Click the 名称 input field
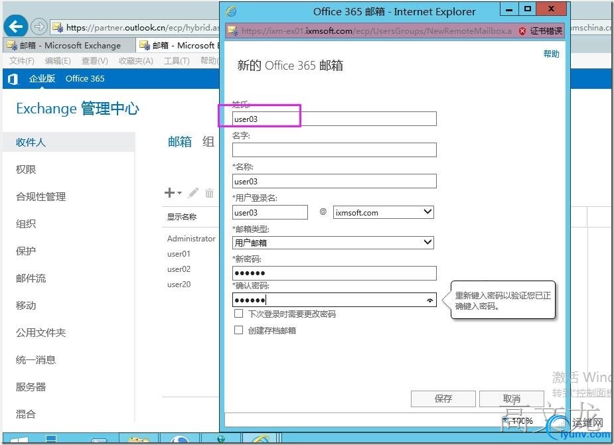Viewport: 614px width, 445px height. (x=335, y=181)
